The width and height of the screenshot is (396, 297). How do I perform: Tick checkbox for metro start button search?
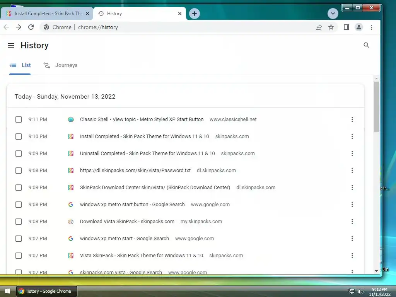[x=19, y=205]
